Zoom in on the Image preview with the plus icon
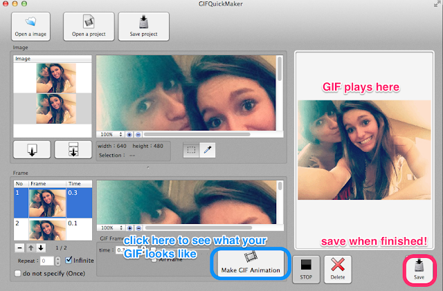 (x=129, y=135)
